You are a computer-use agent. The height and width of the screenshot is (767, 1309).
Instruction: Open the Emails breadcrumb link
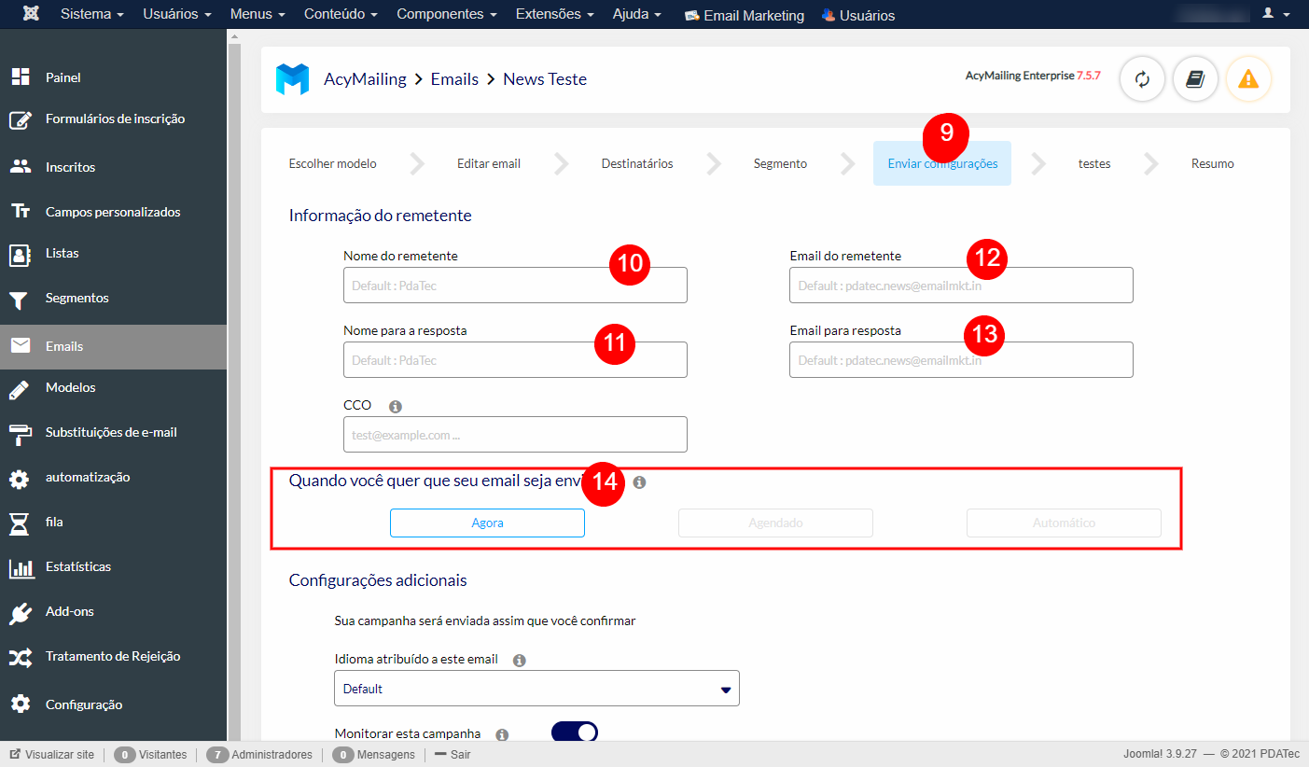pyautogui.click(x=454, y=79)
